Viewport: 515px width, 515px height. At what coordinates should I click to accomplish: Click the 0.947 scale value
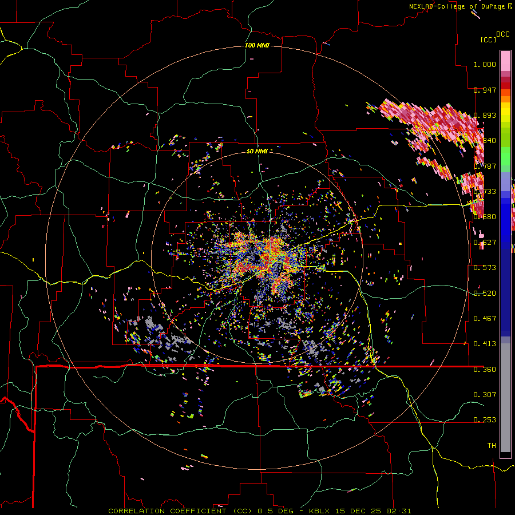pyautogui.click(x=485, y=90)
